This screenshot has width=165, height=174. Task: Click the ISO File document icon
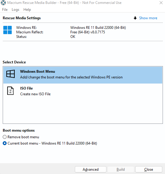click(x=11, y=91)
